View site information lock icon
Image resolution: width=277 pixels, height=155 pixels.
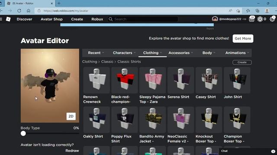tap(39, 11)
